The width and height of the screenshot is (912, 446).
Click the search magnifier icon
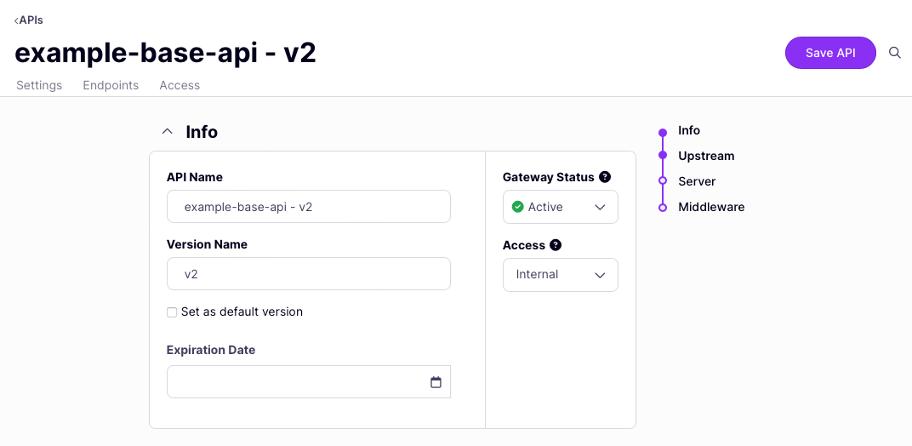895,53
